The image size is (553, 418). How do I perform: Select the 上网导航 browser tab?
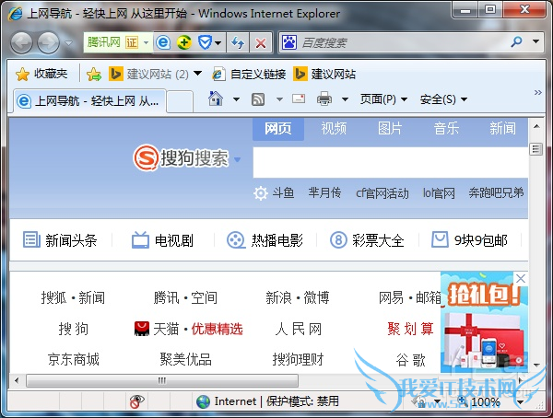point(89,101)
